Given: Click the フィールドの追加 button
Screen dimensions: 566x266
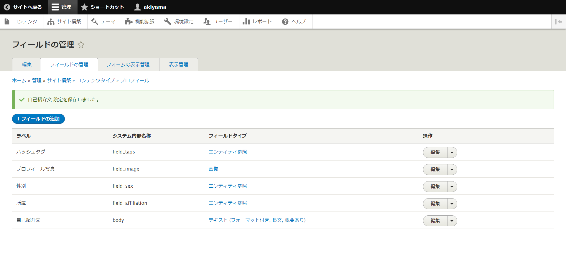Looking at the screenshot, I should coord(38,119).
